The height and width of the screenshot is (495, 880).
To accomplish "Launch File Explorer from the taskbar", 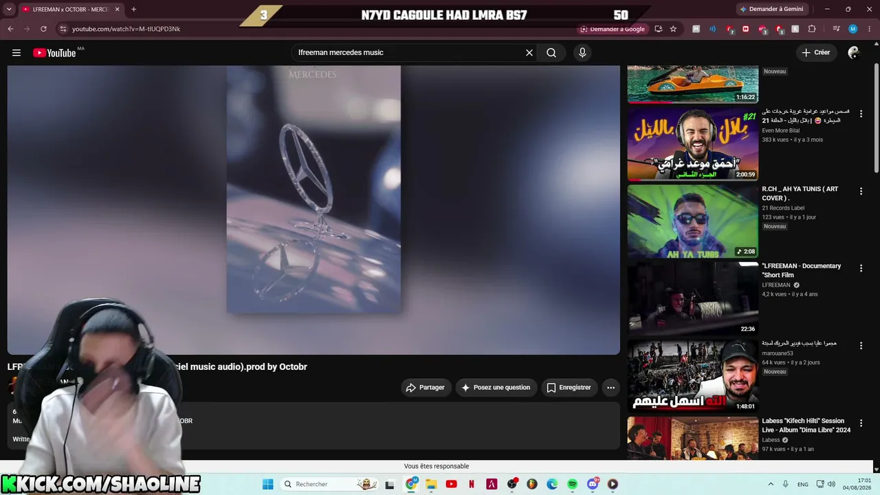I will point(431,484).
